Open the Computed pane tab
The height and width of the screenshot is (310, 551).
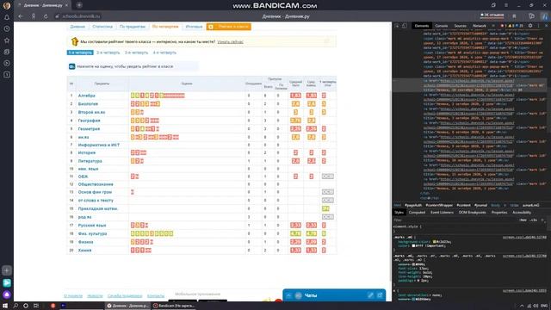point(417,213)
